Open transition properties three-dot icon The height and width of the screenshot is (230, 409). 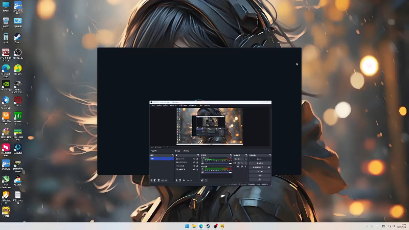click(x=245, y=167)
